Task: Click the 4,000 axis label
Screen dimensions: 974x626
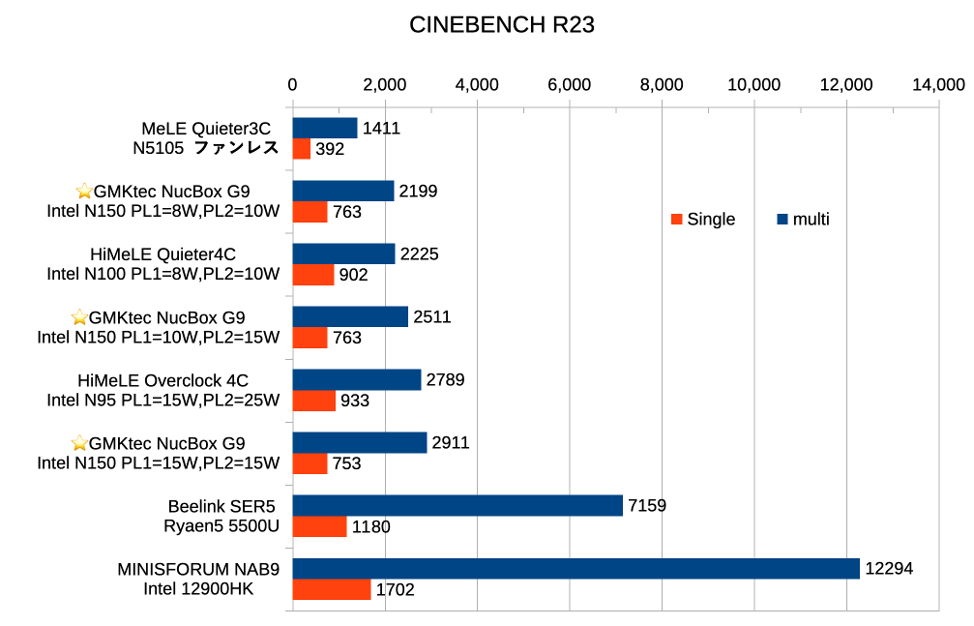Action: [x=477, y=84]
